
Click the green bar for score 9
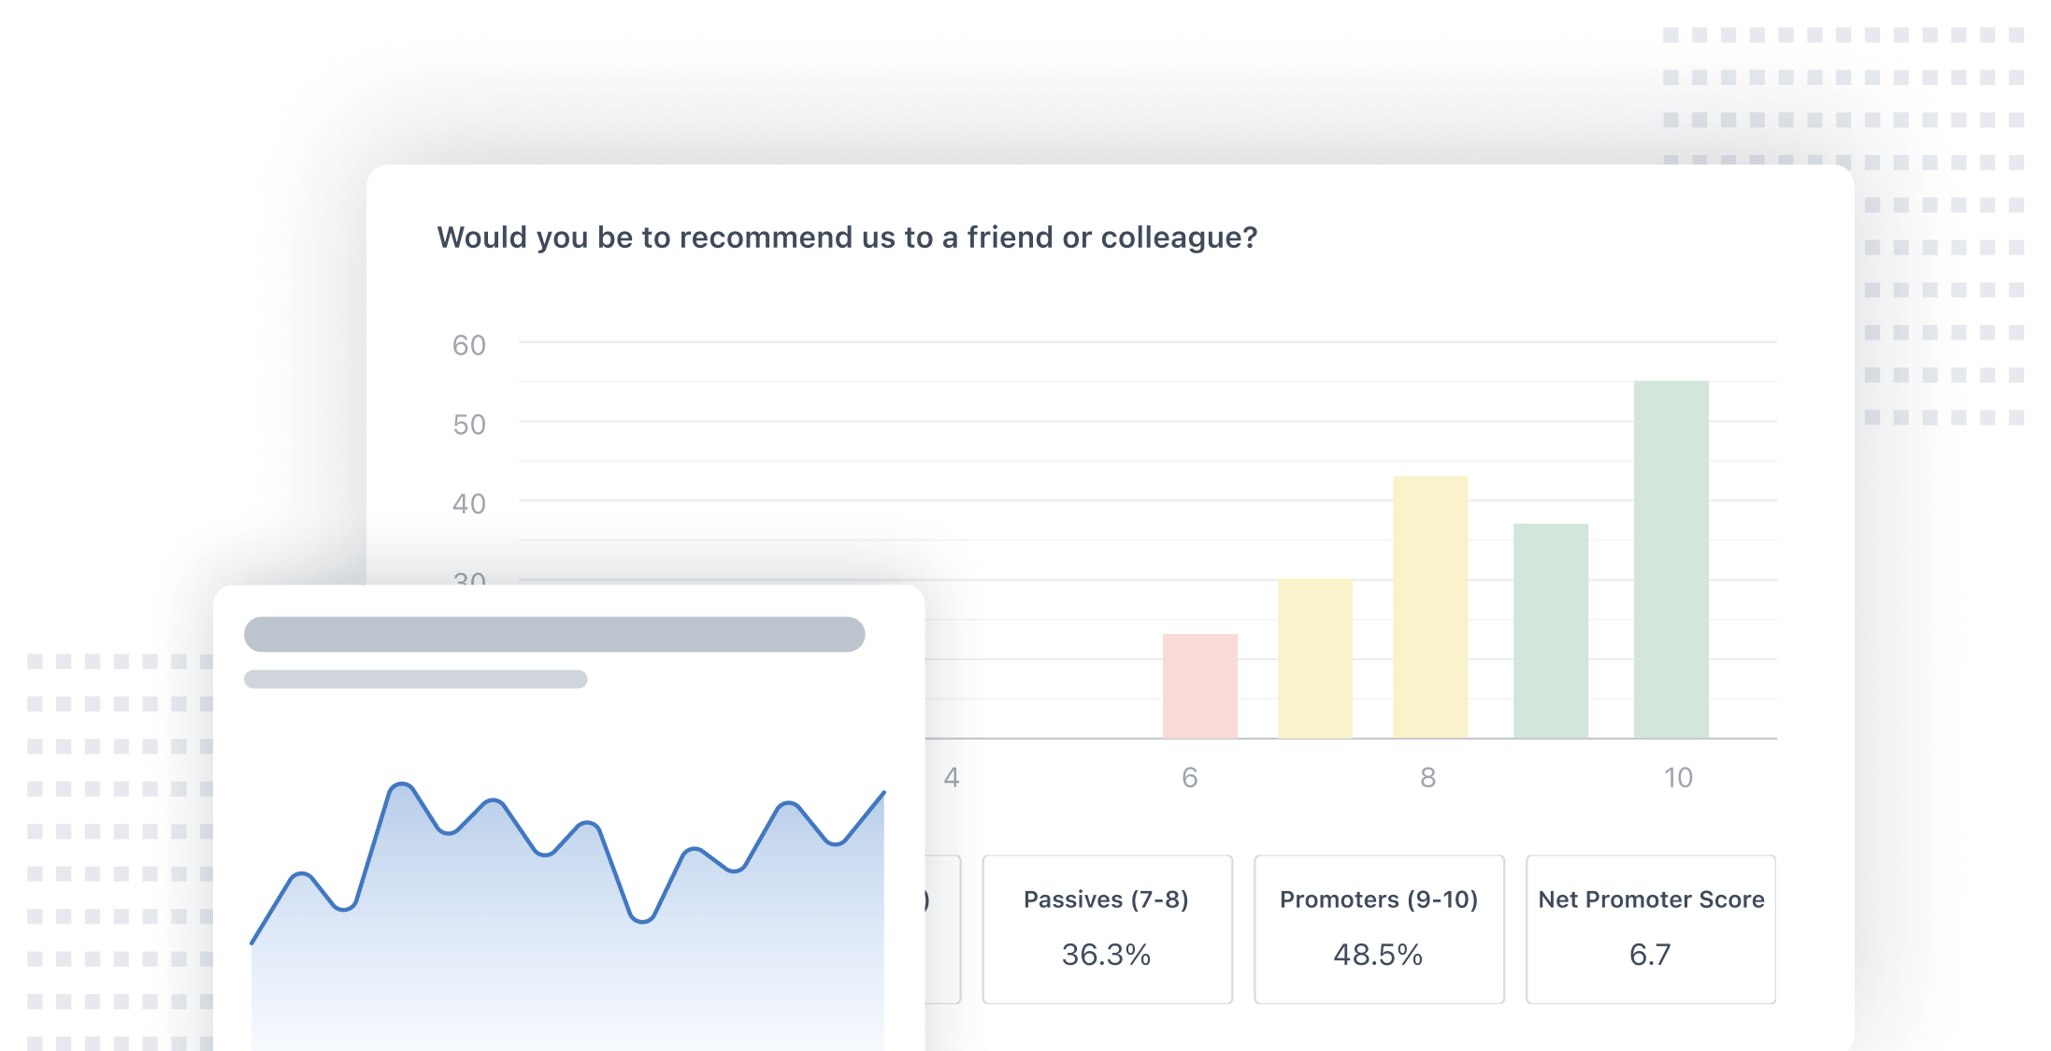(x=1550, y=631)
